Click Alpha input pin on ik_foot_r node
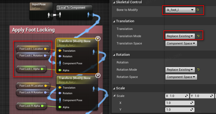Screen dimensions: 216x114 click(x=59, y=107)
